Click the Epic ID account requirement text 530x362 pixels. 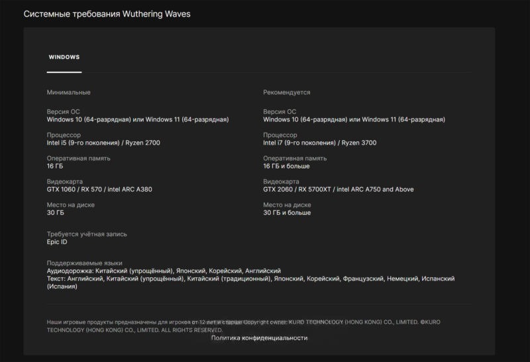57,242
